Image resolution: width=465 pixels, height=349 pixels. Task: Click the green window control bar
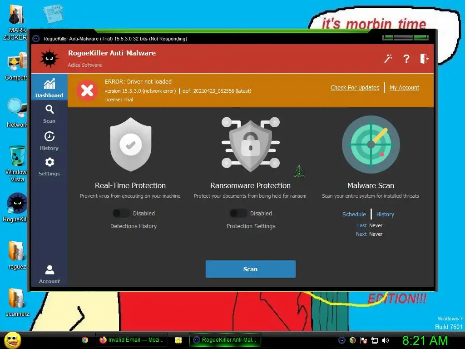(x=406, y=38)
